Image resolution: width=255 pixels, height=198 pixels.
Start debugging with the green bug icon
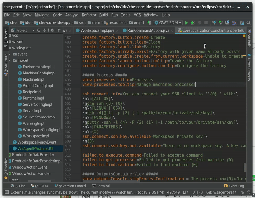click(193, 23)
